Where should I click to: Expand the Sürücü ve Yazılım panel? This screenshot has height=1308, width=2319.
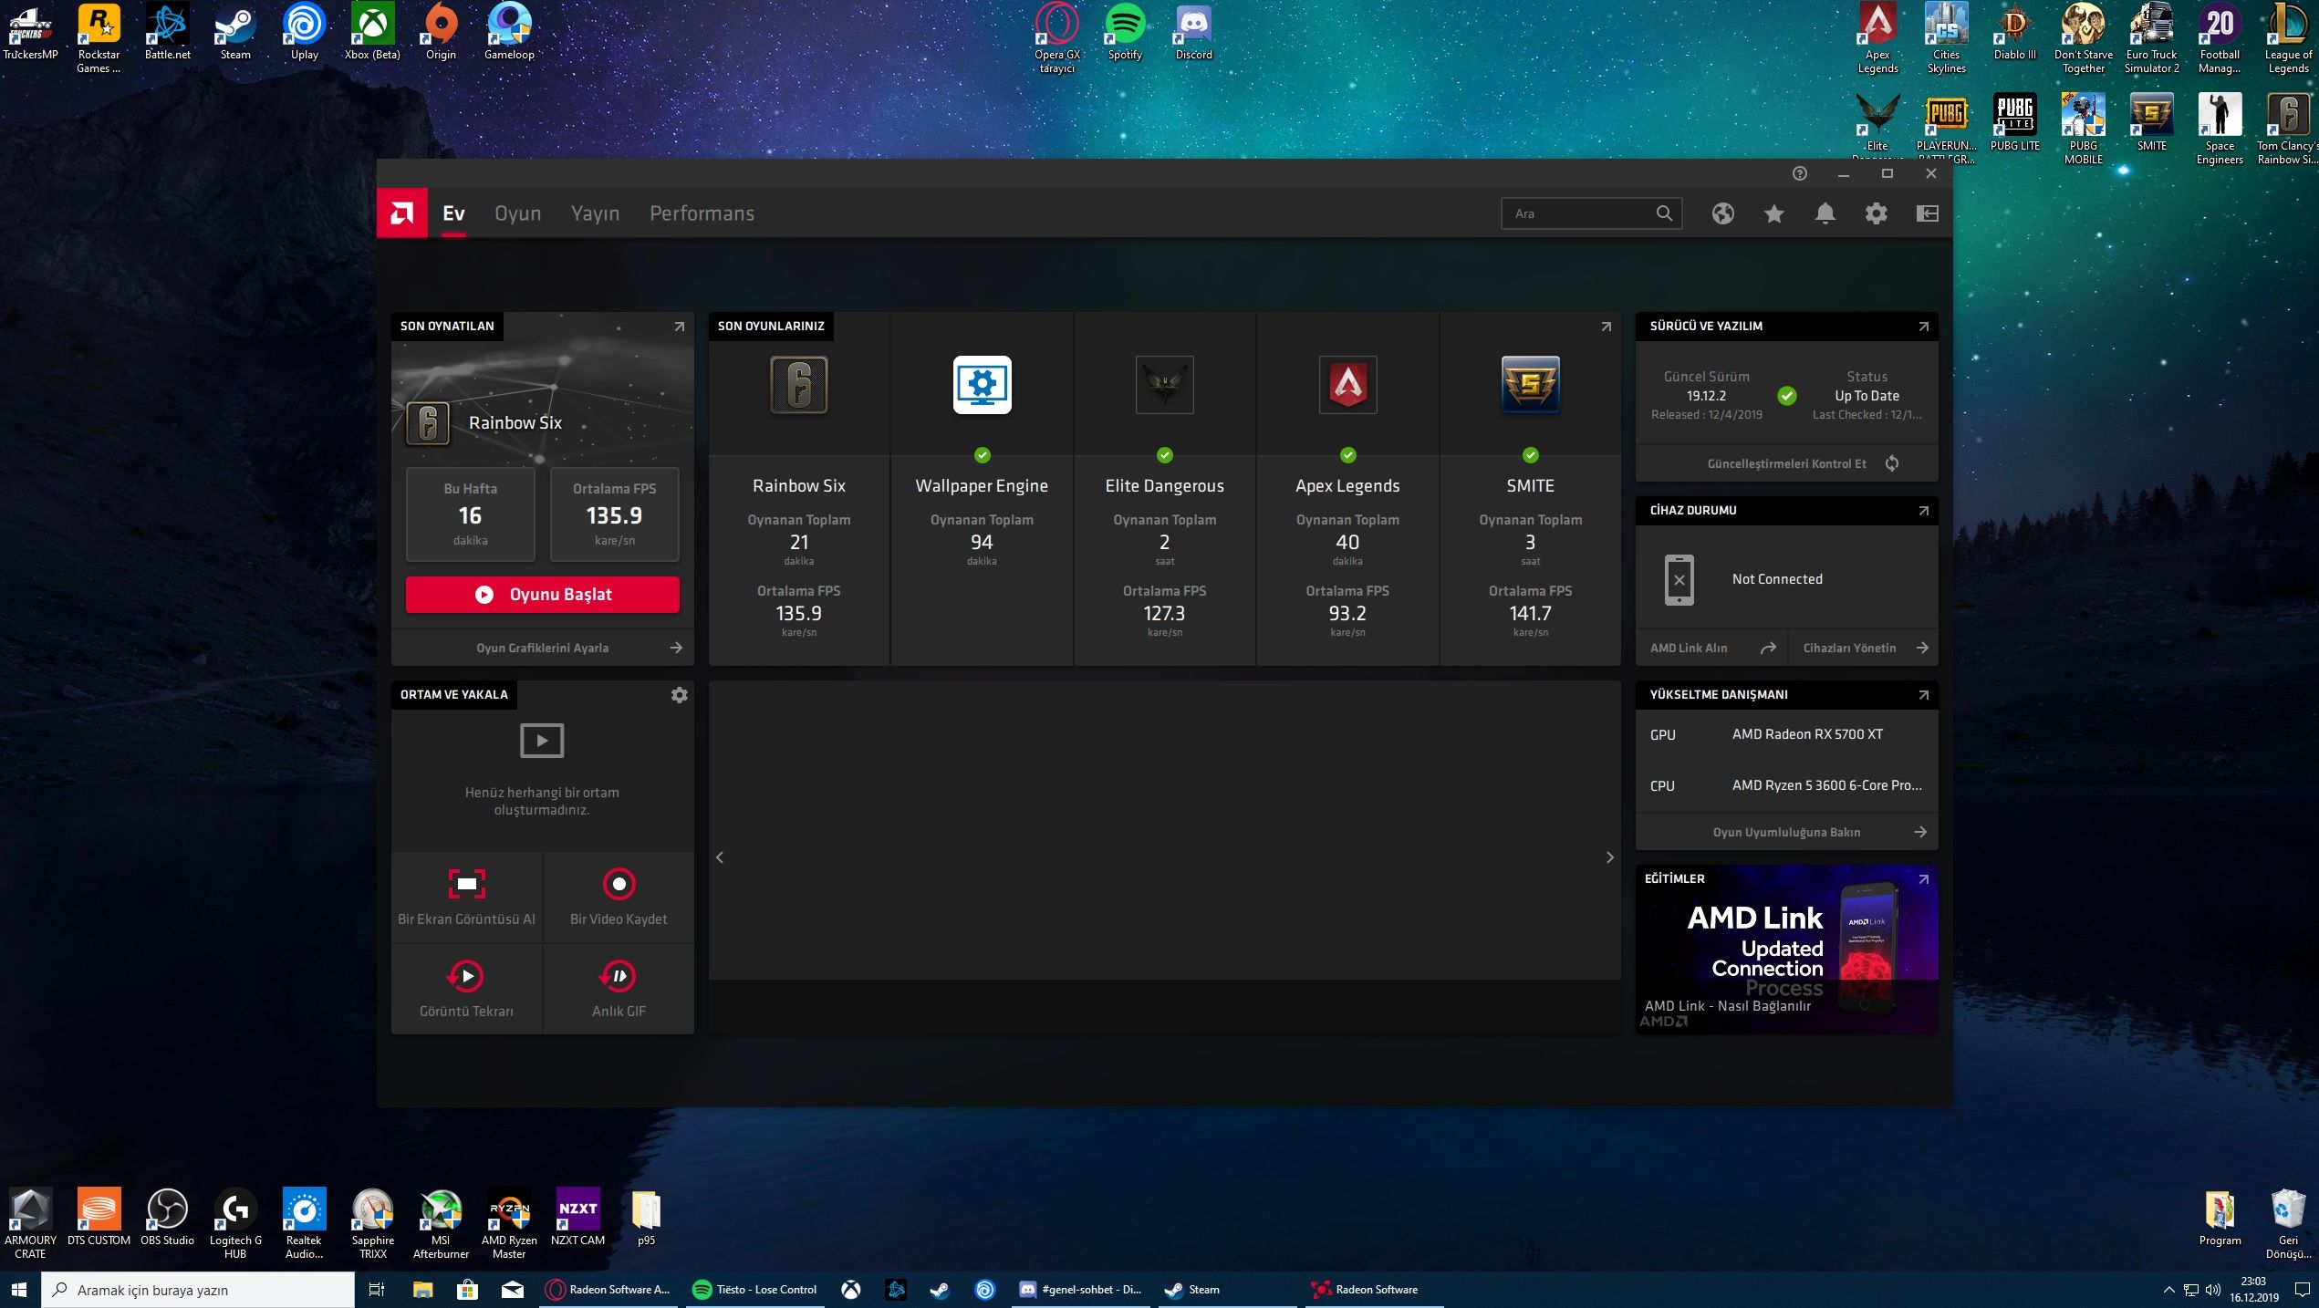tap(1923, 327)
